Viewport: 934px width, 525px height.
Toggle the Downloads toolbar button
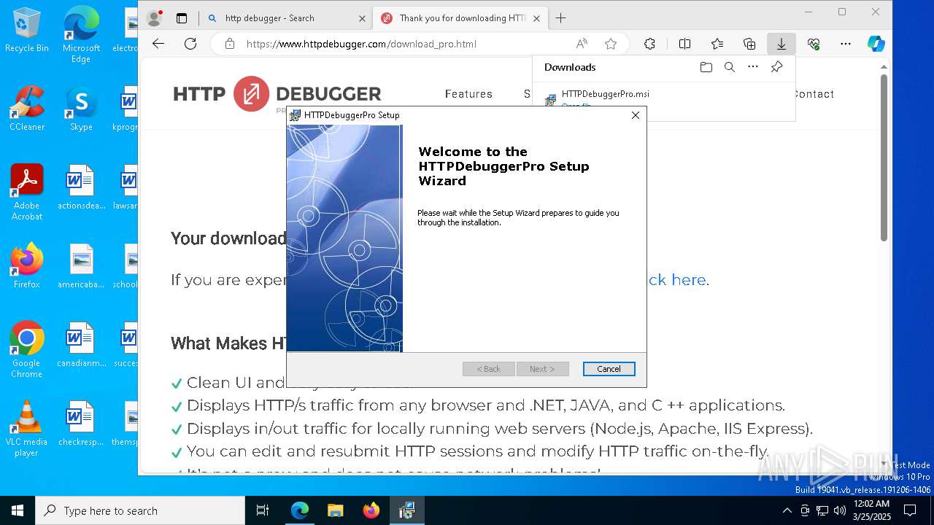(x=781, y=44)
